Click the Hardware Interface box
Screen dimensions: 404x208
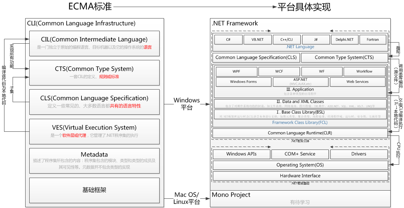[300, 176]
